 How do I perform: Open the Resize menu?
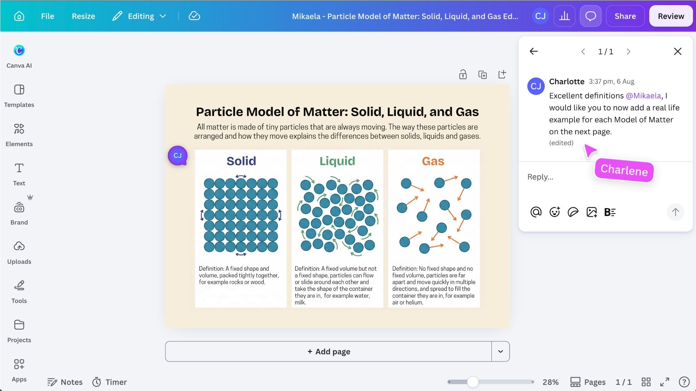tap(83, 16)
